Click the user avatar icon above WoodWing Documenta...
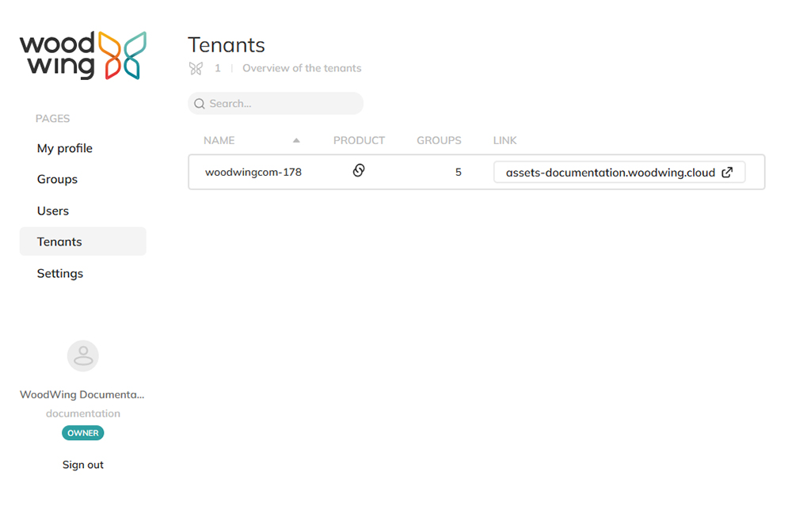 pyautogui.click(x=82, y=356)
